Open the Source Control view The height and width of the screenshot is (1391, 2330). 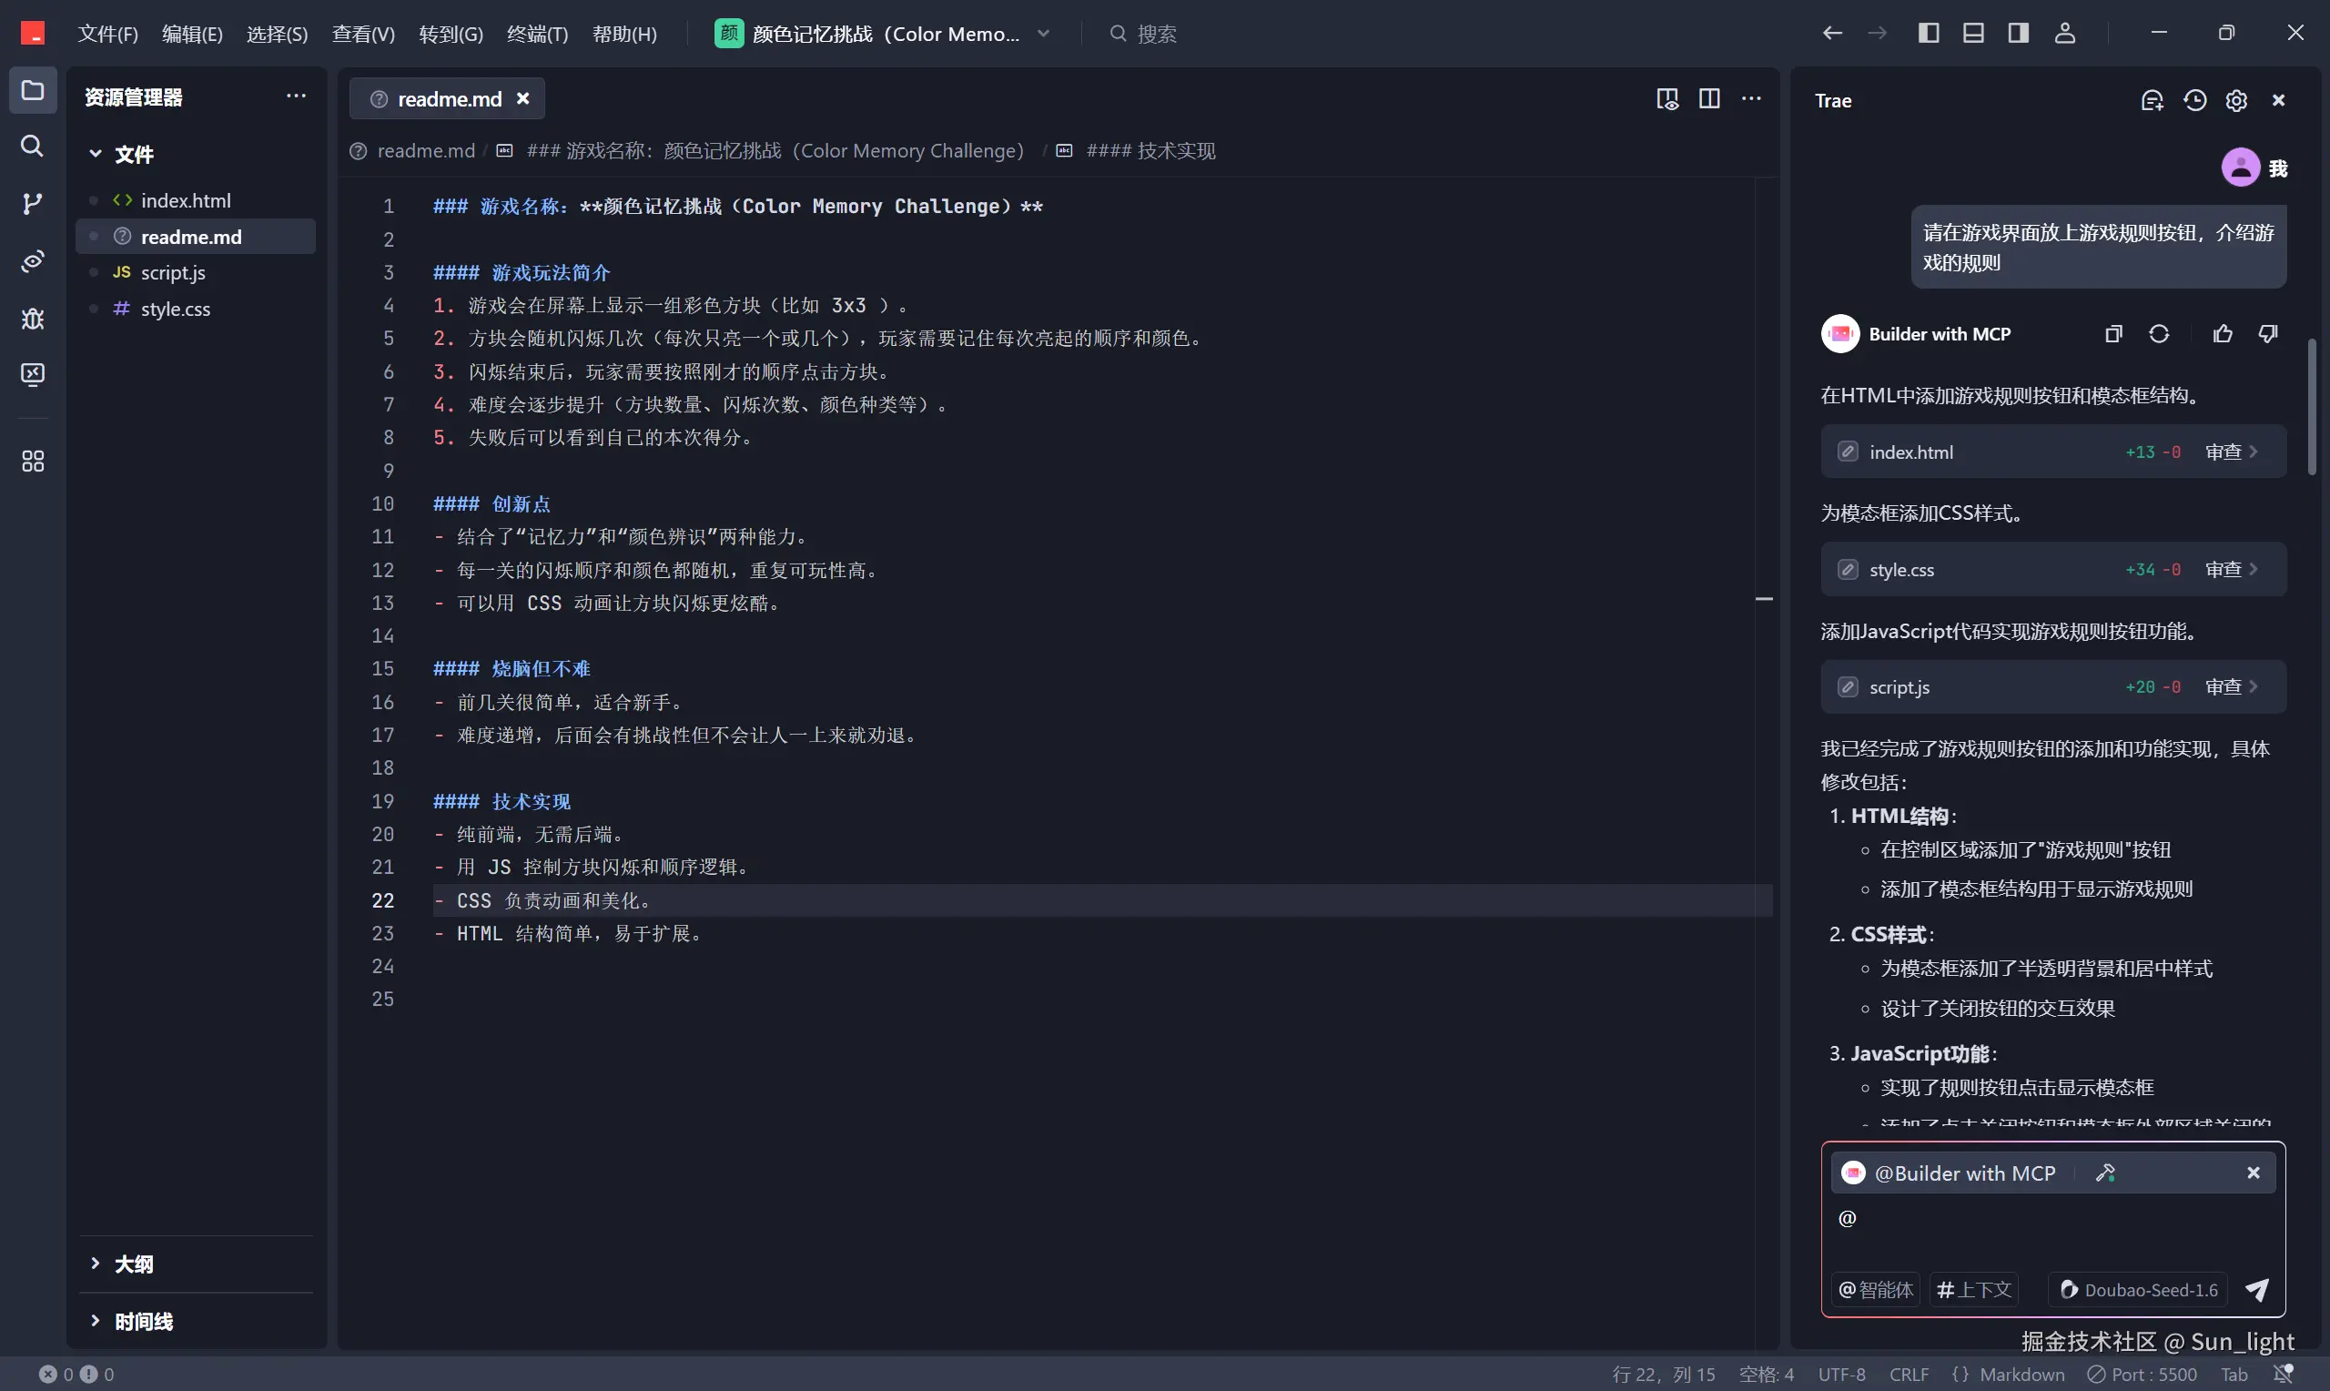[x=32, y=203]
